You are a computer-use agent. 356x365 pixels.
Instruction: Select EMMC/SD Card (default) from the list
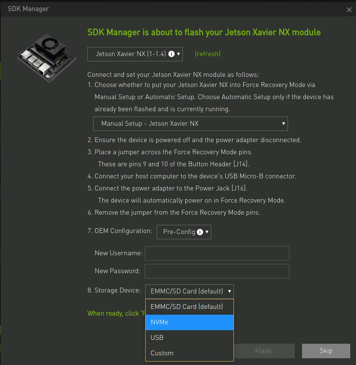click(190, 307)
